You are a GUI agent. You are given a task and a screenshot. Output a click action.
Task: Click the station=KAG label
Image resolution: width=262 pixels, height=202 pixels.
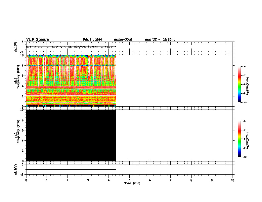coord(123,40)
